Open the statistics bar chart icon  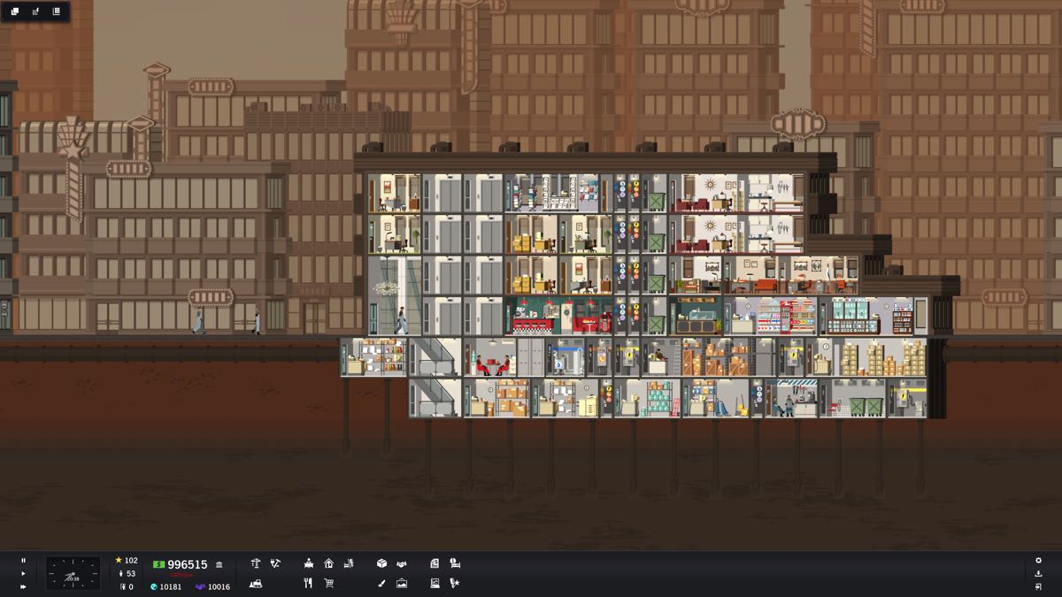point(36,11)
